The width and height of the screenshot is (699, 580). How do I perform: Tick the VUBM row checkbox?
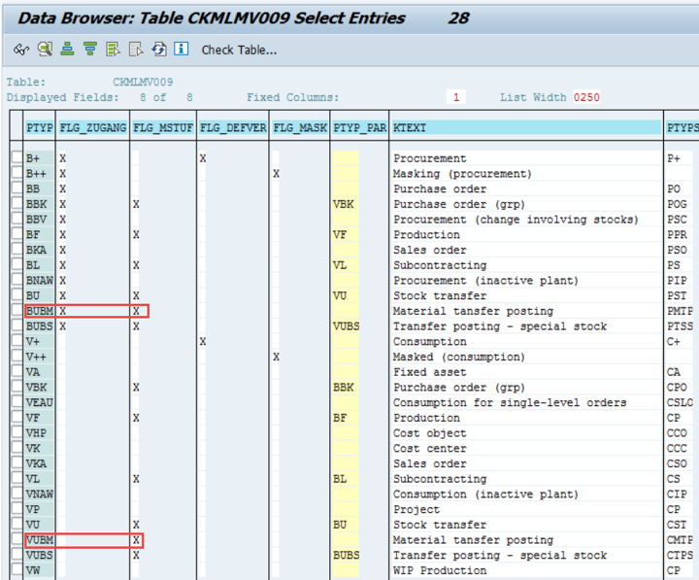tap(17, 539)
